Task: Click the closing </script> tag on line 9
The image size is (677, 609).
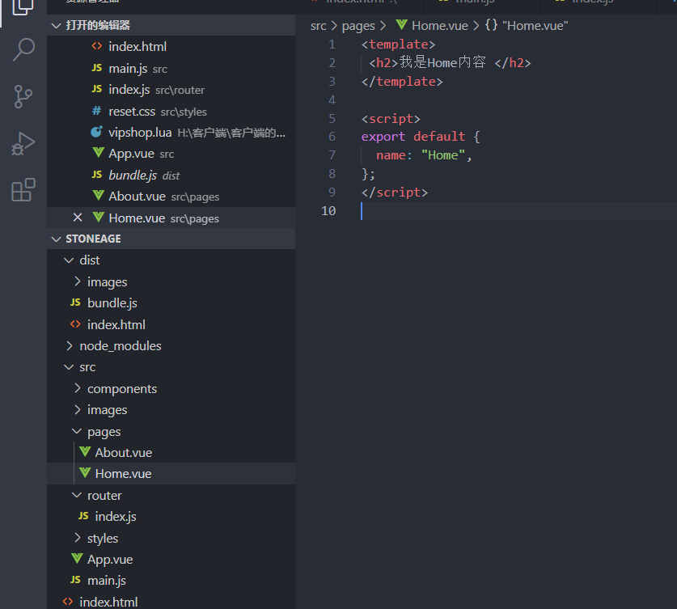Action: pyautogui.click(x=395, y=192)
